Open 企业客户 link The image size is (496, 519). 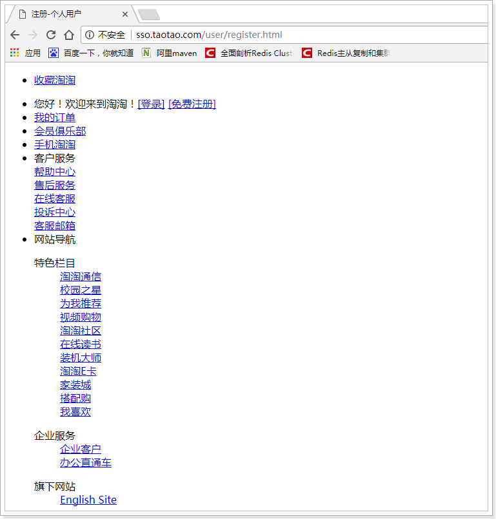pyautogui.click(x=81, y=449)
